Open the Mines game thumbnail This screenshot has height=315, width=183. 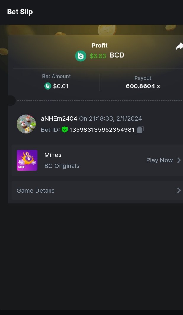[27, 160]
